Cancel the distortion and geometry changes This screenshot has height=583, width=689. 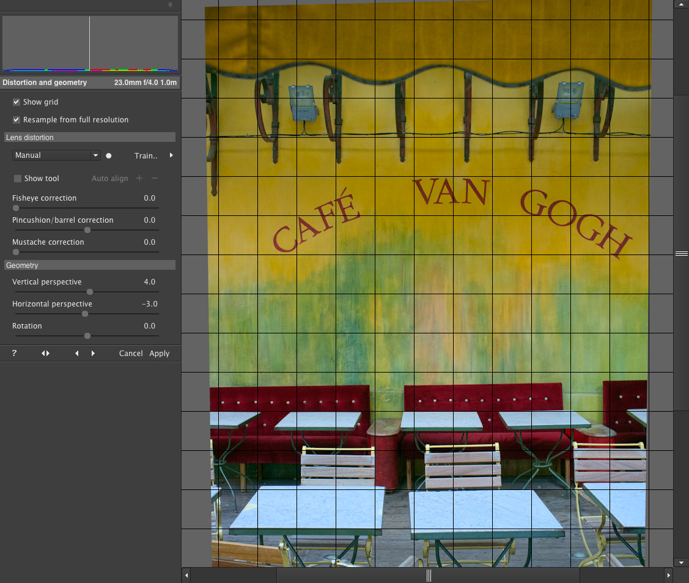[131, 354]
